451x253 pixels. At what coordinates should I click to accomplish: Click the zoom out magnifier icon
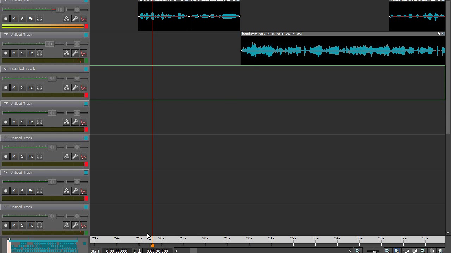358,251
